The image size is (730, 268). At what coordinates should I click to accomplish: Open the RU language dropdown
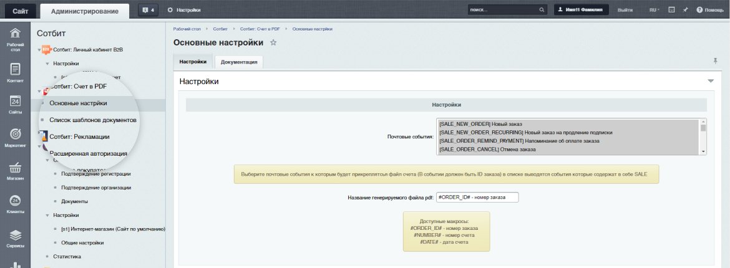654,10
